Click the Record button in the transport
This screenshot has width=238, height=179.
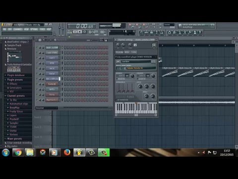coord(85,32)
